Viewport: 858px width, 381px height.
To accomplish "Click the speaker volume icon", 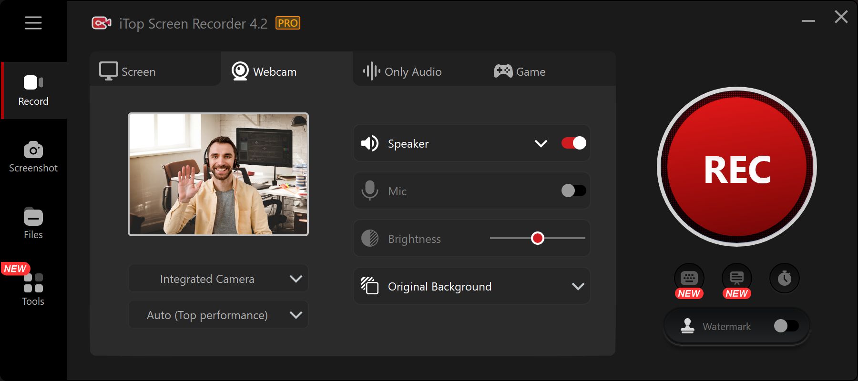I will coord(370,143).
